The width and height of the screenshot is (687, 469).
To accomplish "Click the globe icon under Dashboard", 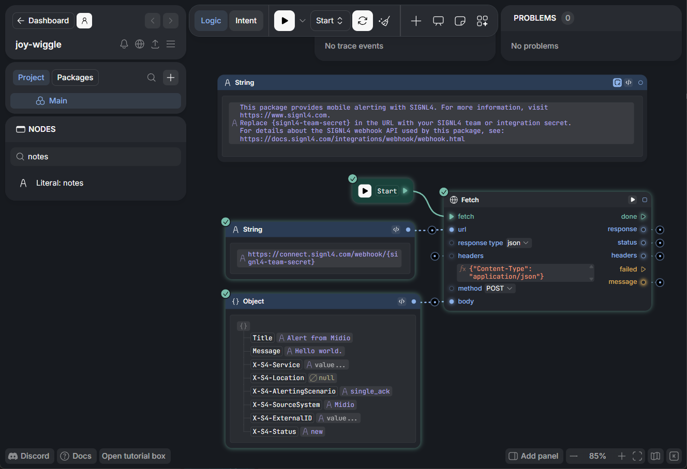I will [140, 44].
